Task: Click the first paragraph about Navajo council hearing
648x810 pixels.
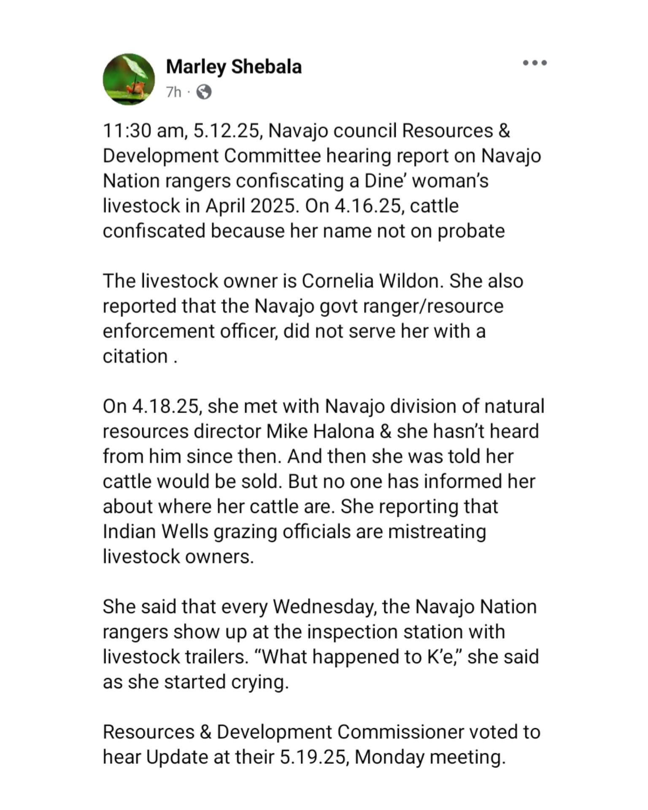Action: [x=322, y=181]
